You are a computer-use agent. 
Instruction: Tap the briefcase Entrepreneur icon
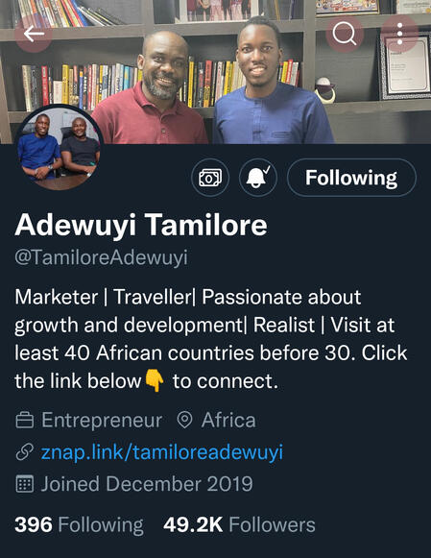(25, 421)
